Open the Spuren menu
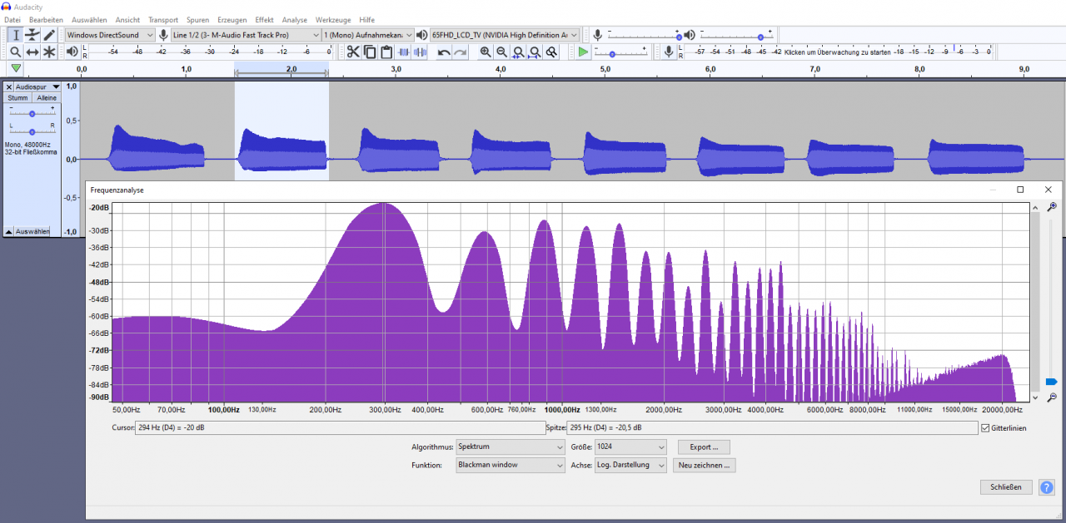This screenshot has height=523, width=1066. point(197,19)
